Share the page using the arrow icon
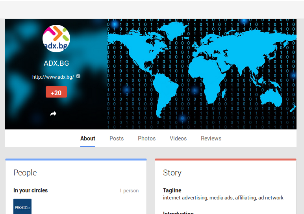The image size is (304, 214). (x=53, y=114)
